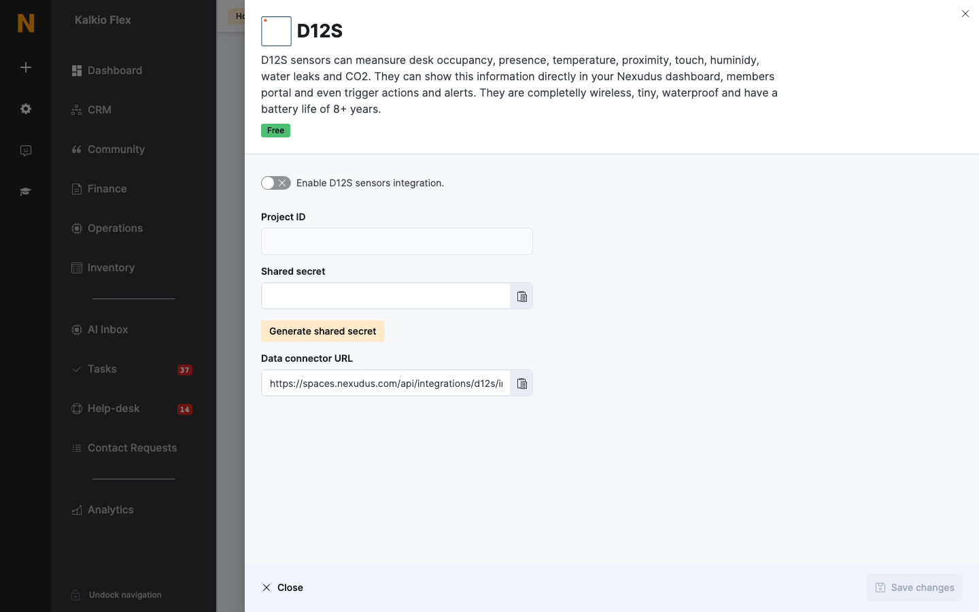Click the green Free label
This screenshot has width=979, height=612.
[275, 131]
